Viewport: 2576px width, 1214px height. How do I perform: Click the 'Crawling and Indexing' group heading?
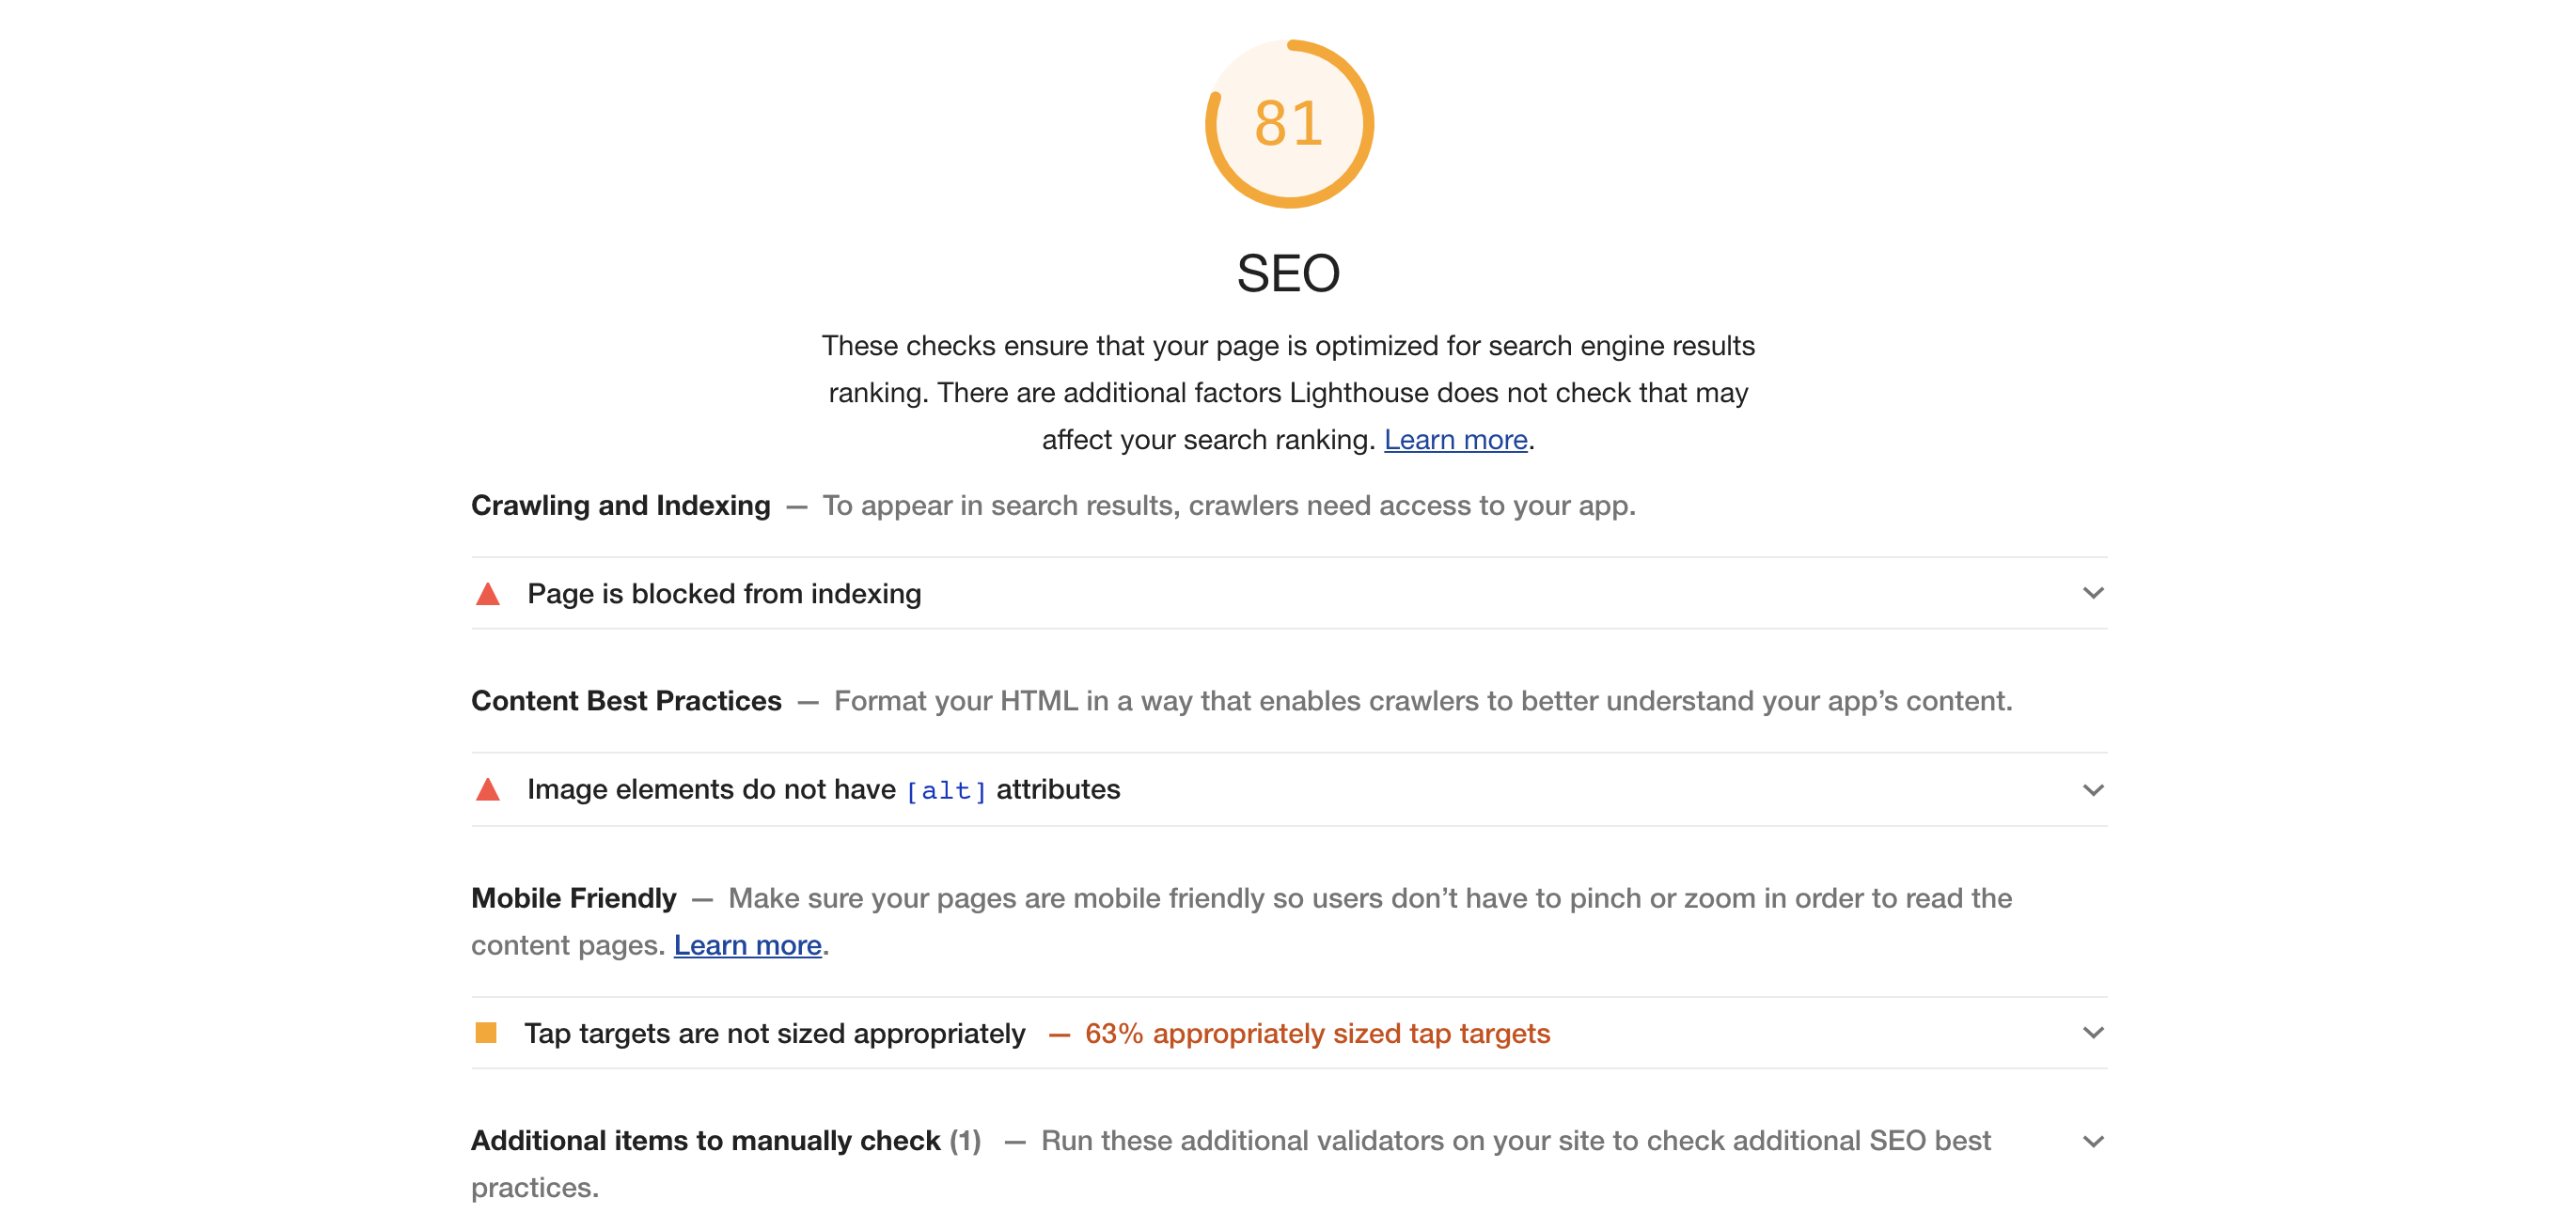(621, 506)
